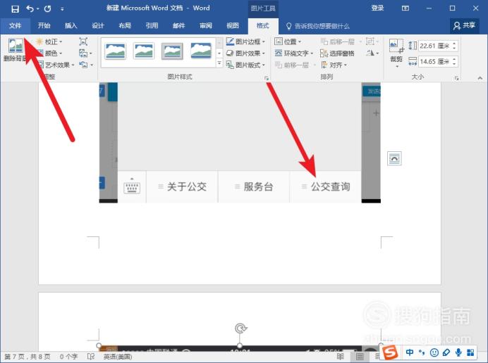This screenshot has height=363, width=488.
Task: Click the 共享 (Share) button
Action: pyautogui.click(x=464, y=25)
